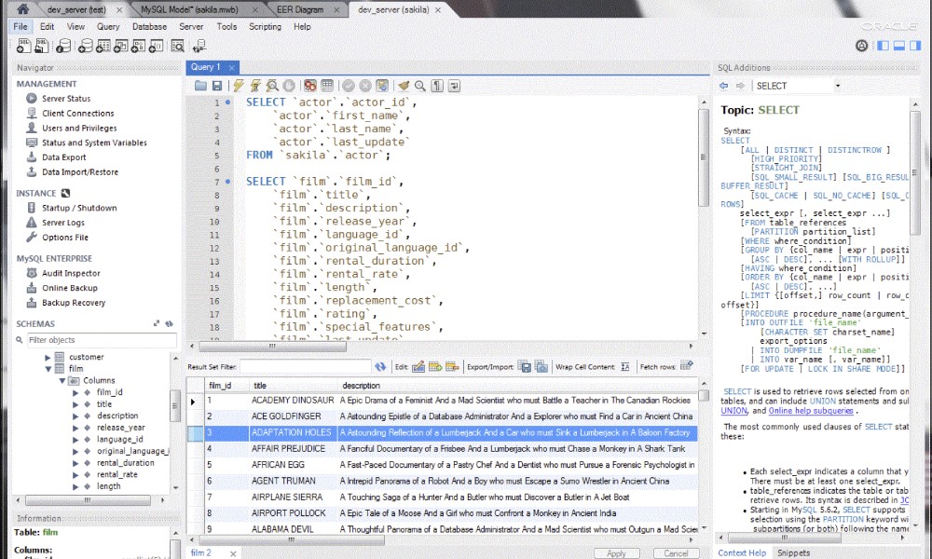Switch to the Snippets tab
Viewport: 932px width, 559px height.
[793, 553]
